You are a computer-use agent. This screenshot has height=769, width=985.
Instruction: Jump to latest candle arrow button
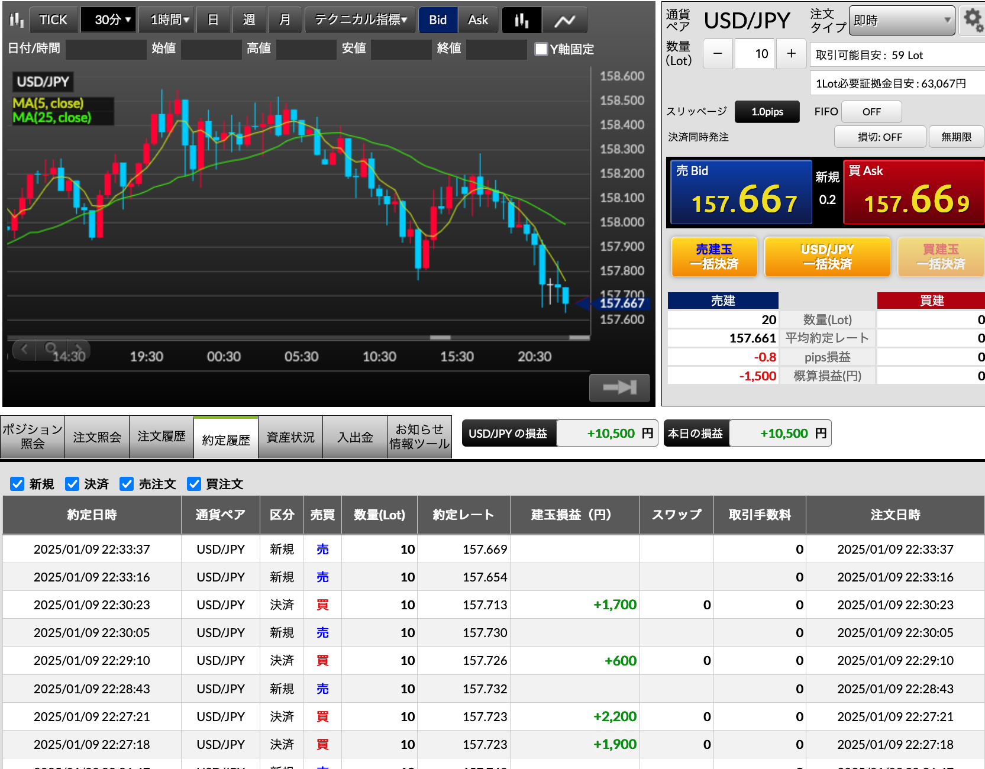pyautogui.click(x=619, y=387)
